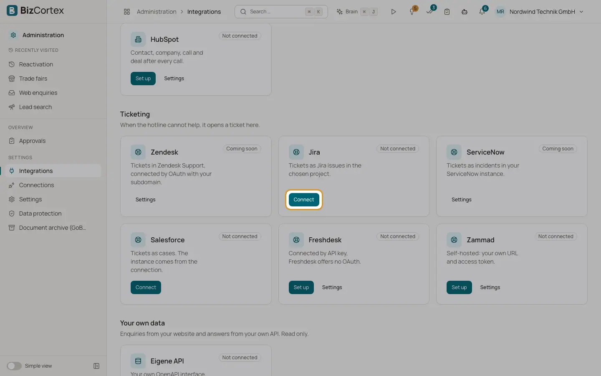
Task: Click Connect on Jira card
Action: click(304, 200)
